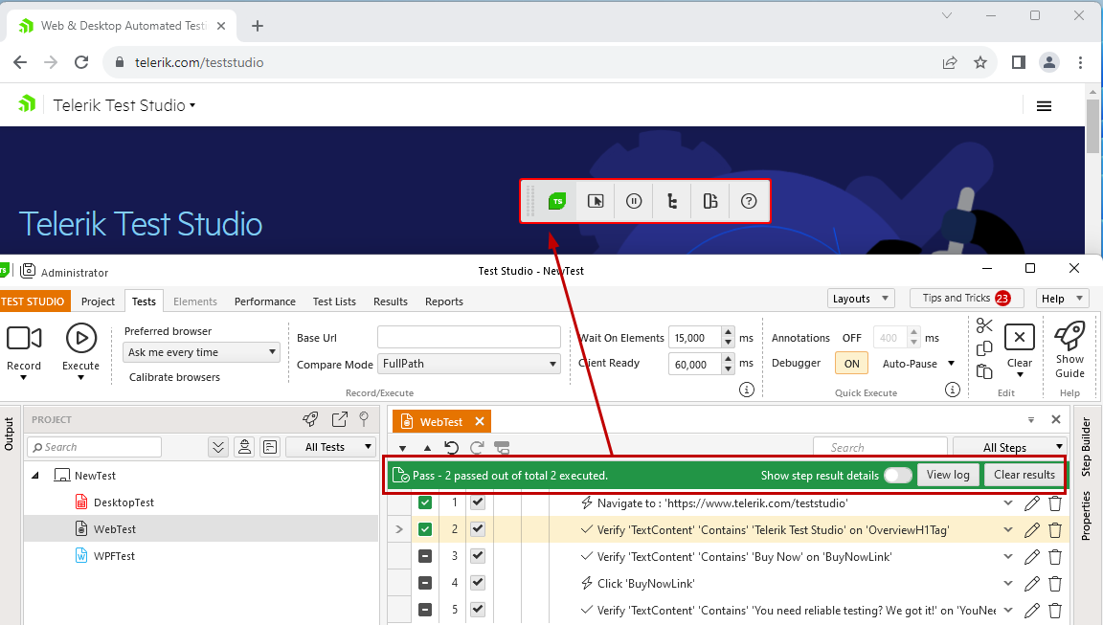This screenshot has height=625, width=1103.
Task: Toggle Debugger ON button
Action: 852,364
